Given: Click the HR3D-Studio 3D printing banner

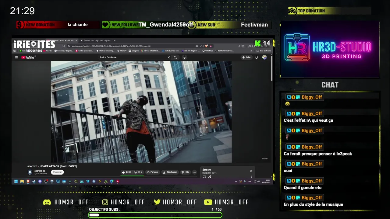Looking at the screenshot, I should [330, 50].
